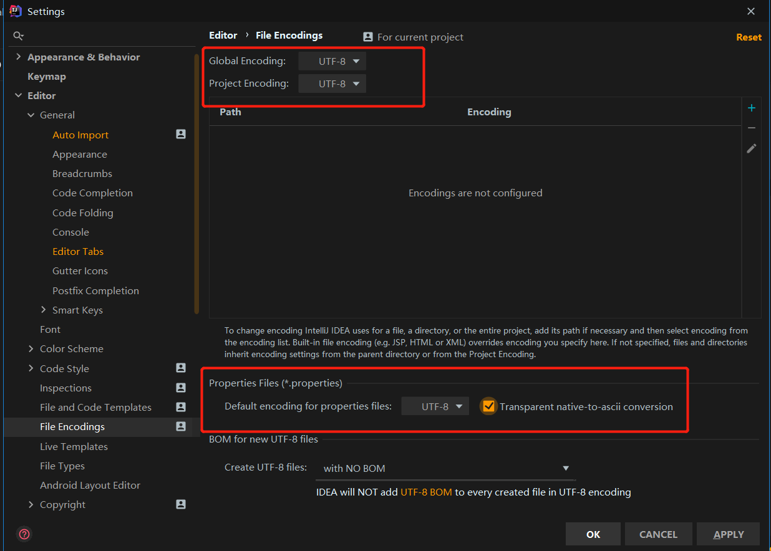This screenshot has width=771, height=551.
Task: Click the For current project icon
Action: pyautogui.click(x=368, y=37)
